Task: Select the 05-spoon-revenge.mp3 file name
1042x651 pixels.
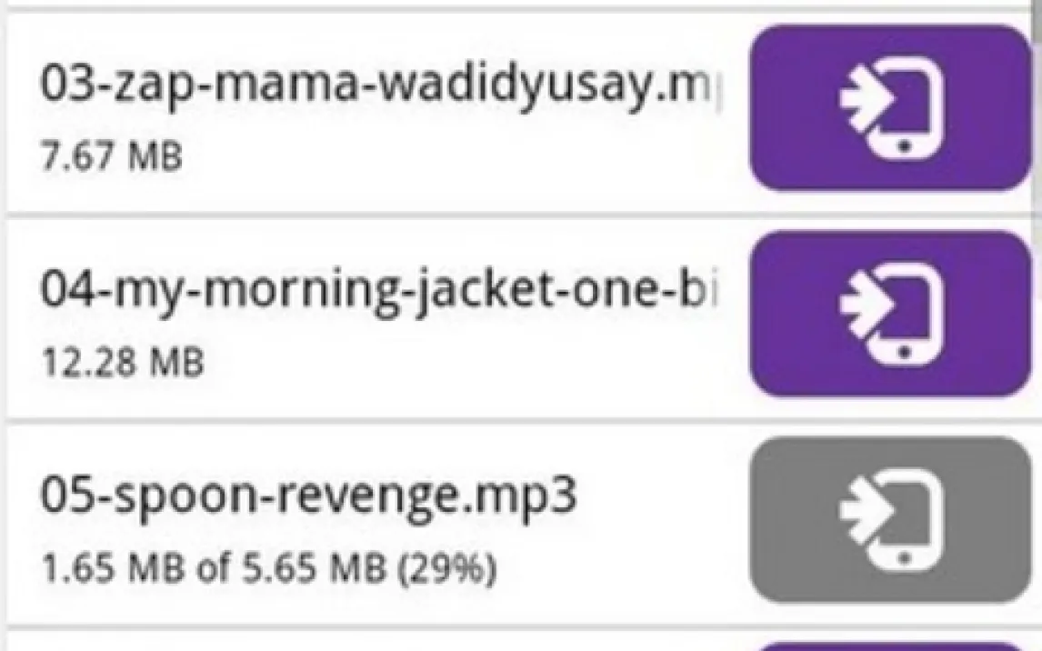Action: coord(308,498)
